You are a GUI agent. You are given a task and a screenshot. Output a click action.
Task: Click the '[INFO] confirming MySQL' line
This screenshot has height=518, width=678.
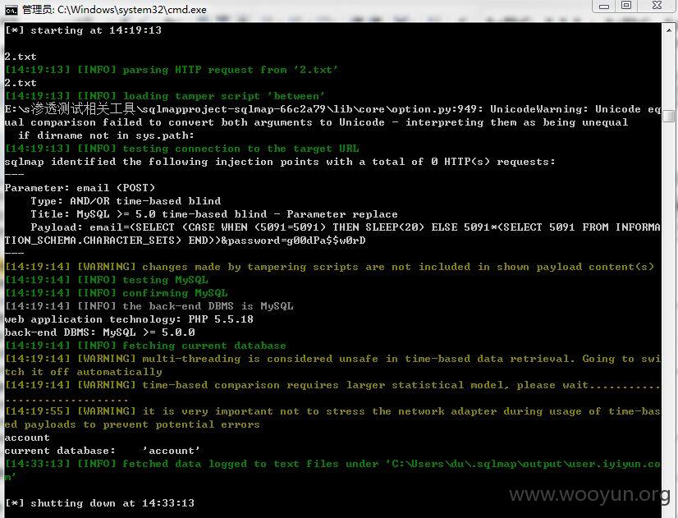tap(117, 293)
